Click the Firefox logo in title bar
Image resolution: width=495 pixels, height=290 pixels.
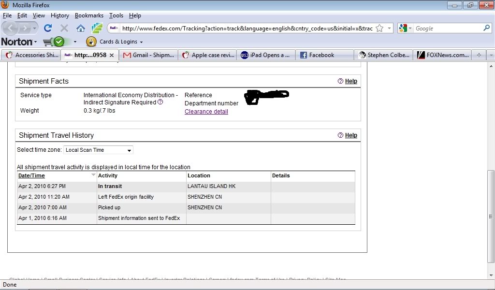(x=5, y=5)
